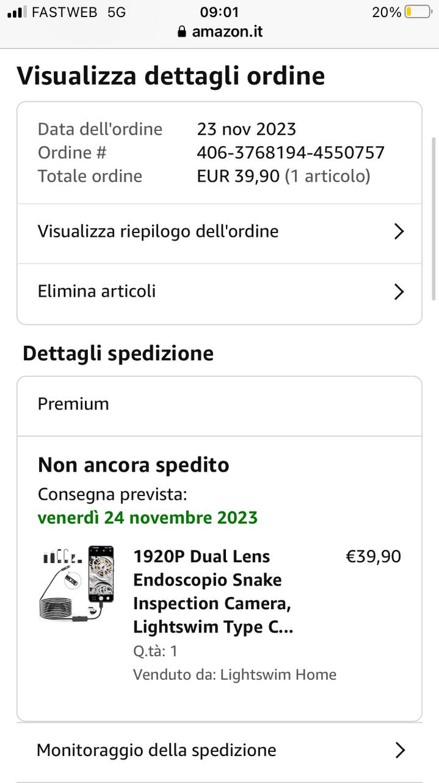Screen dimensions: 439x783
Task: Tap order number 406-3768194-4550757
Action: point(291,152)
